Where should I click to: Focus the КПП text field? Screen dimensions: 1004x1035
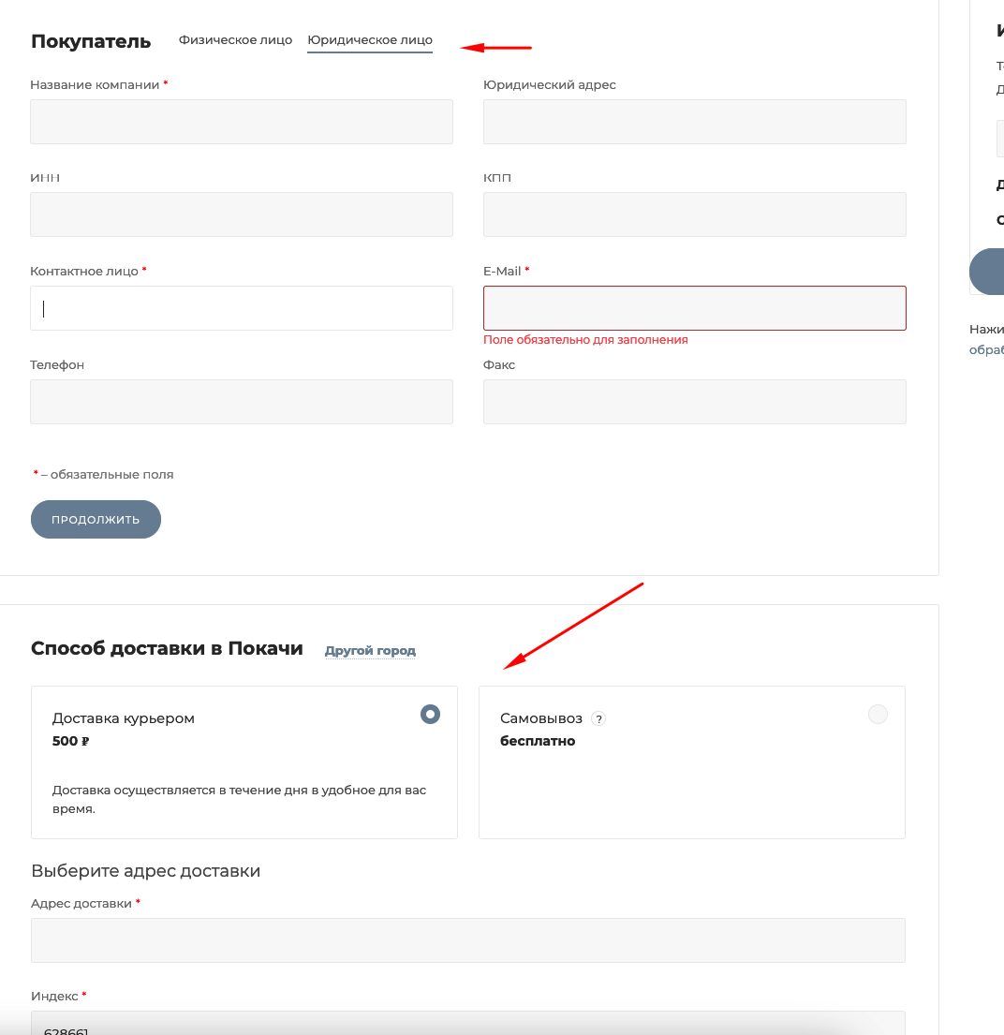(x=694, y=214)
